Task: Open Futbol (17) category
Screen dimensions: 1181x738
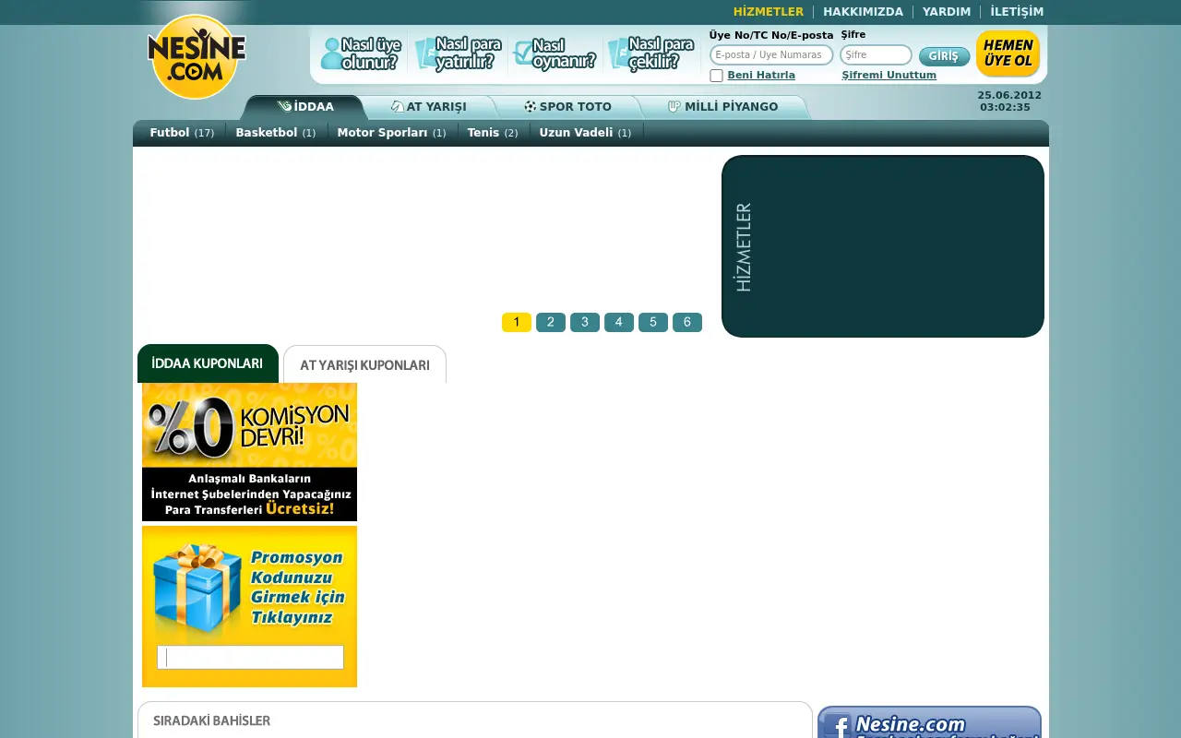Action: 182,133
